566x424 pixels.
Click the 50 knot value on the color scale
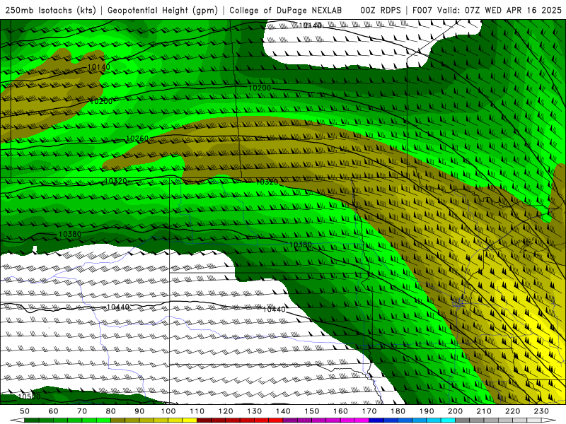25,411
